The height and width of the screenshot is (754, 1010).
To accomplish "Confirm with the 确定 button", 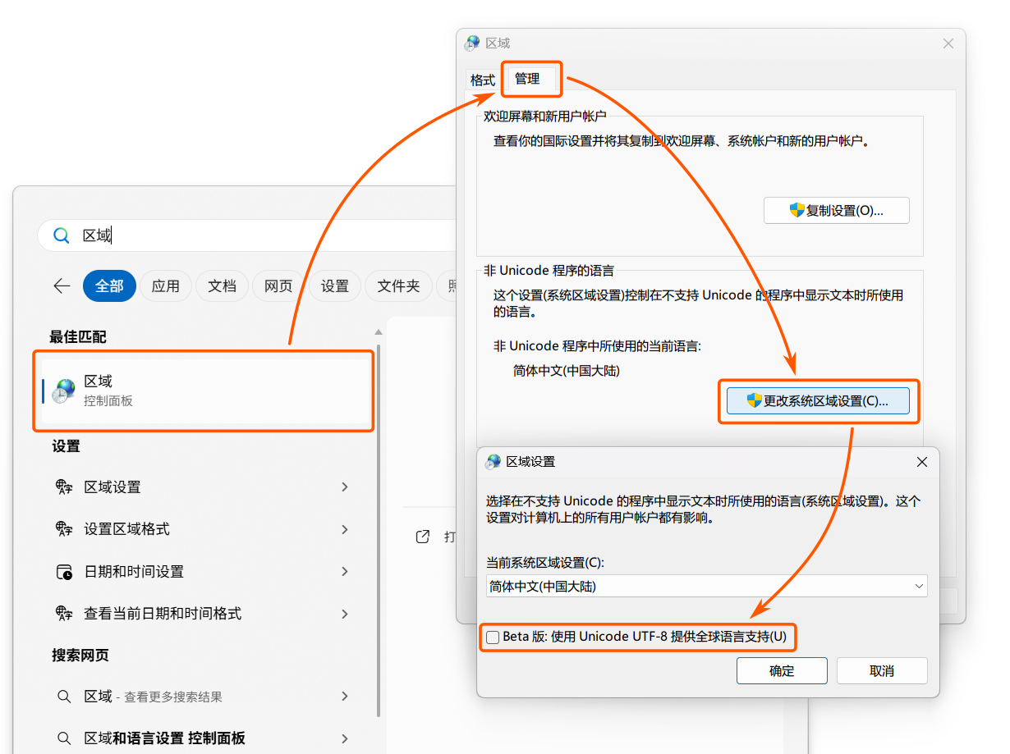I will pos(781,670).
